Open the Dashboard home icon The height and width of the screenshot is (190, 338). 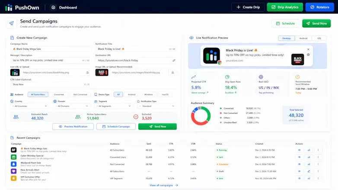click(53, 7)
